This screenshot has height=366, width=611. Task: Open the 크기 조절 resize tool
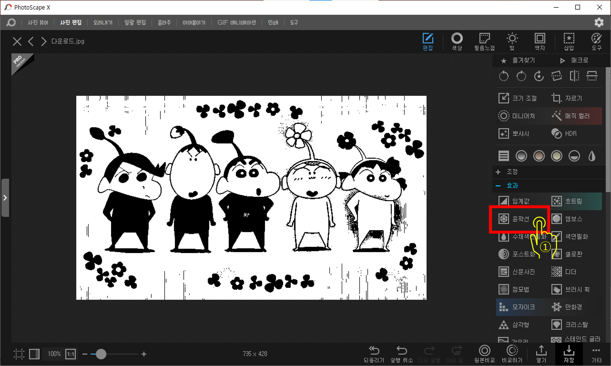[x=518, y=98]
